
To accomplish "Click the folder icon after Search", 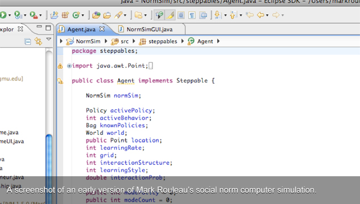I will click(x=138, y=15).
